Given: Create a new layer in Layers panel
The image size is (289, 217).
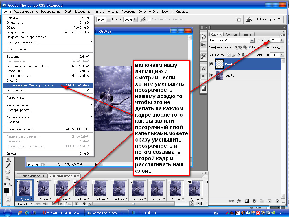Looking at the screenshot, I should coord(270,201).
